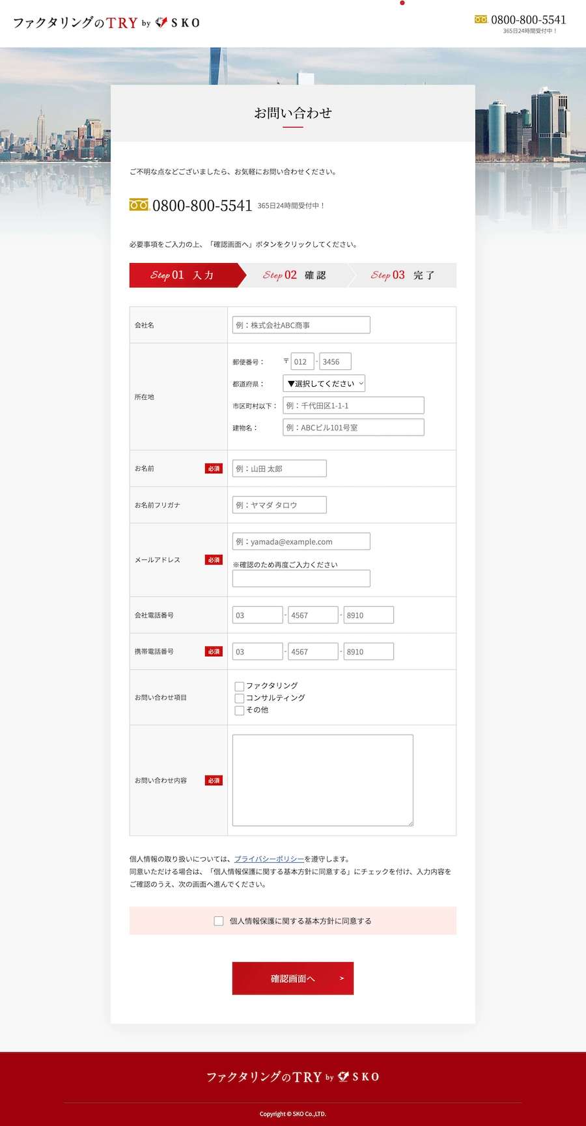Click the 〒 postal mark symbol
This screenshot has height=1126, width=586.
tap(286, 361)
